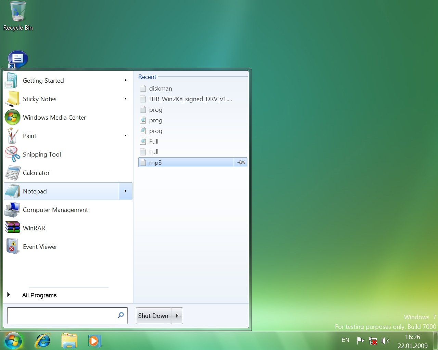
Task: Open Windows Explorer from the taskbar
Action: point(69,341)
